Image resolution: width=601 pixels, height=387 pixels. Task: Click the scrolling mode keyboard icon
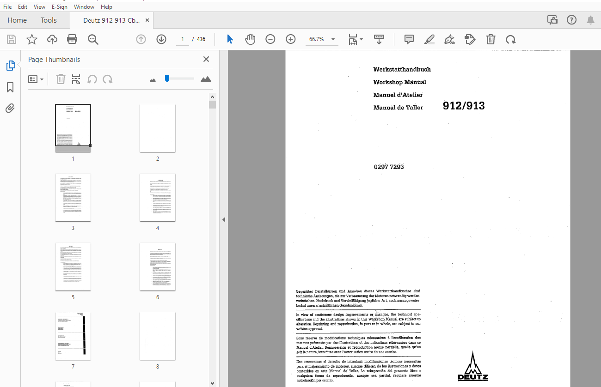[379, 39]
